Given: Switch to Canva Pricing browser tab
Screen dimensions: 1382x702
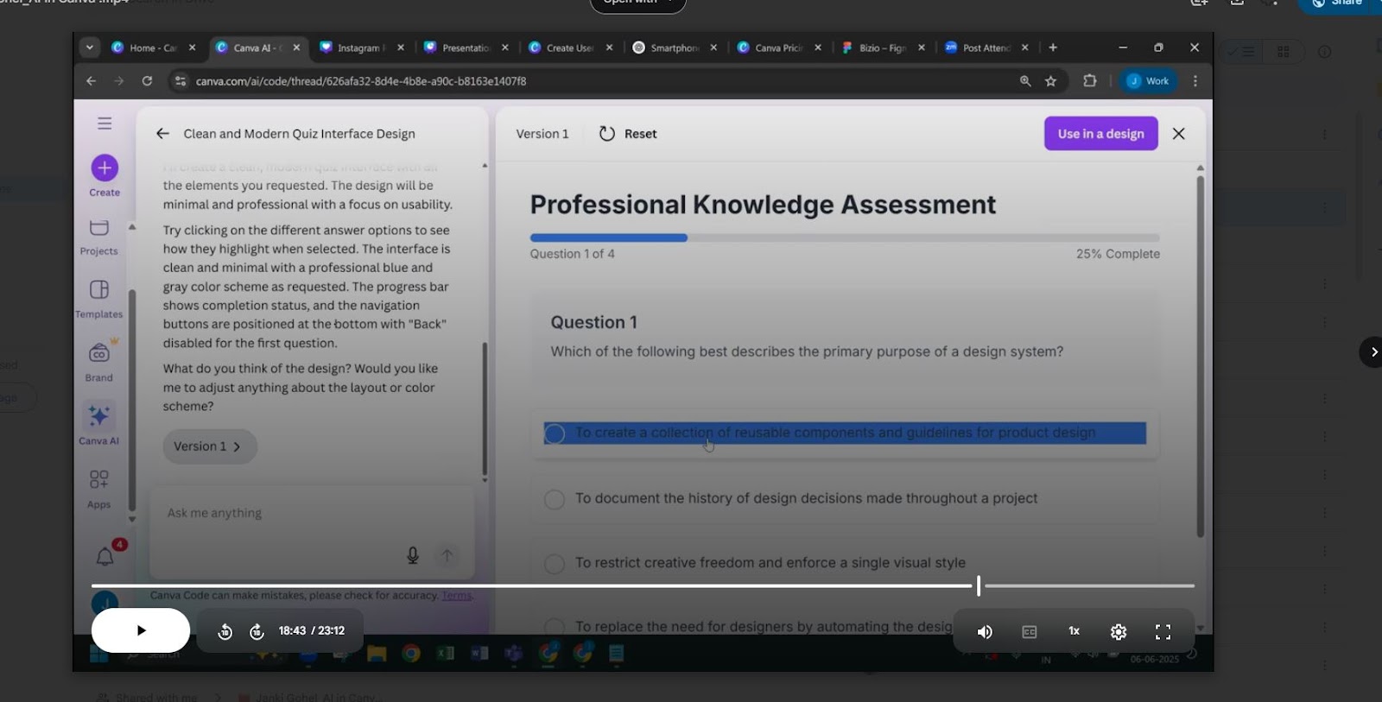Looking at the screenshot, I should pyautogui.click(x=778, y=47).
